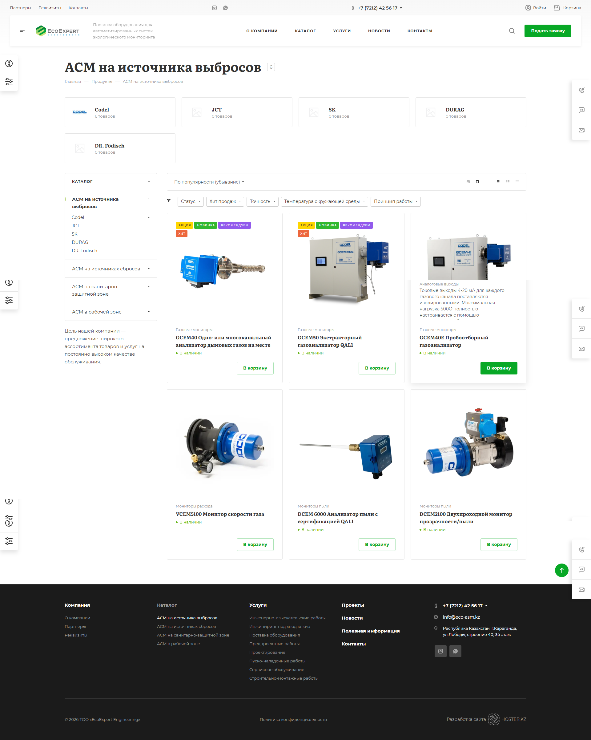The width and height of the screenshot is (591, 740).
Task: Click the green Подать заявку button
Action: (x=547, y=31)
